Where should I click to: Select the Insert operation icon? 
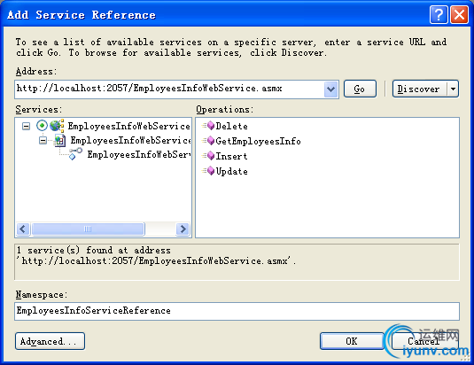pyautogui.click(x=209, y=156)
